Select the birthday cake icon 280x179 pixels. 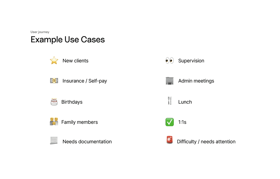click(x=54, y=102)
